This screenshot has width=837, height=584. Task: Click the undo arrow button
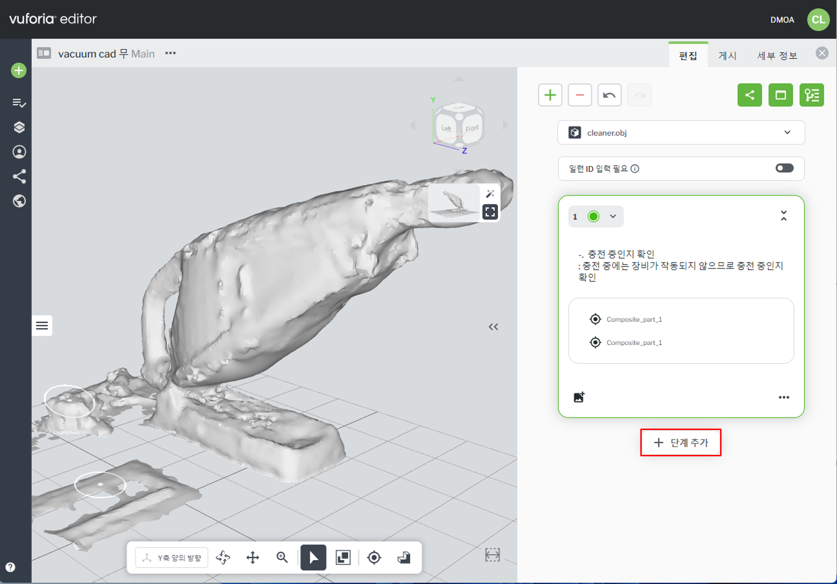pos(609,95)
